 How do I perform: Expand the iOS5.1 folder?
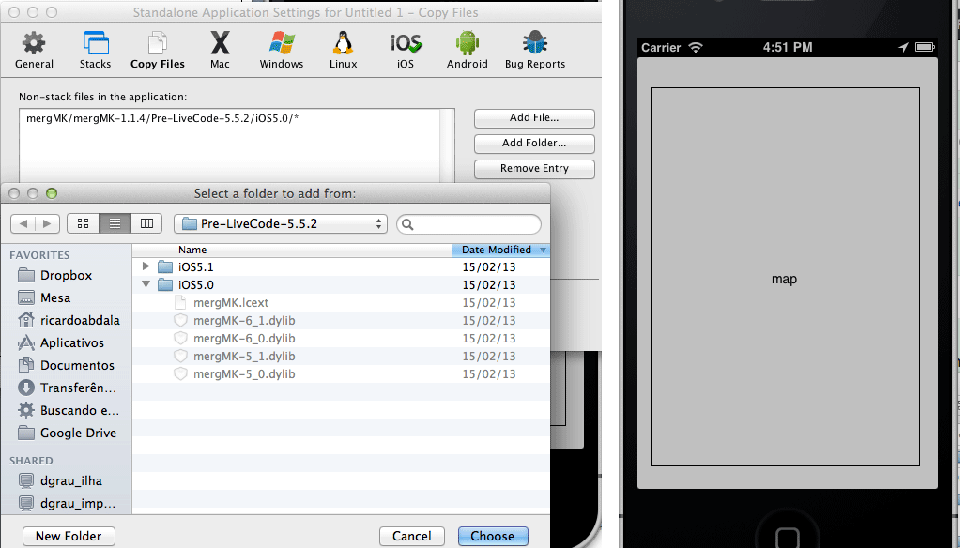(146, 266)
